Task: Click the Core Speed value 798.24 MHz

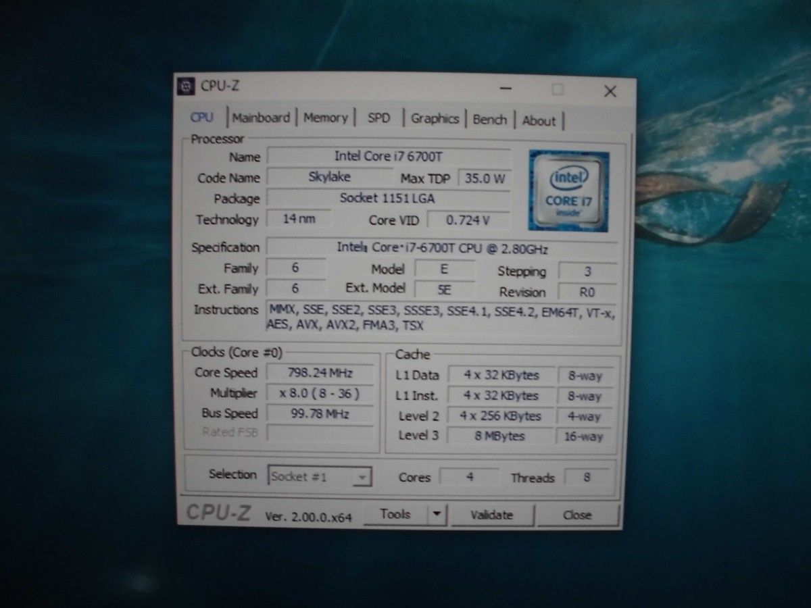Action: 320,372
